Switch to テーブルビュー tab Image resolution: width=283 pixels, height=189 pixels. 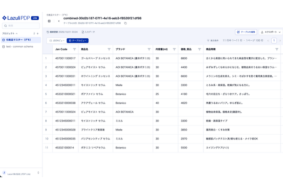[x=78, y=41]
